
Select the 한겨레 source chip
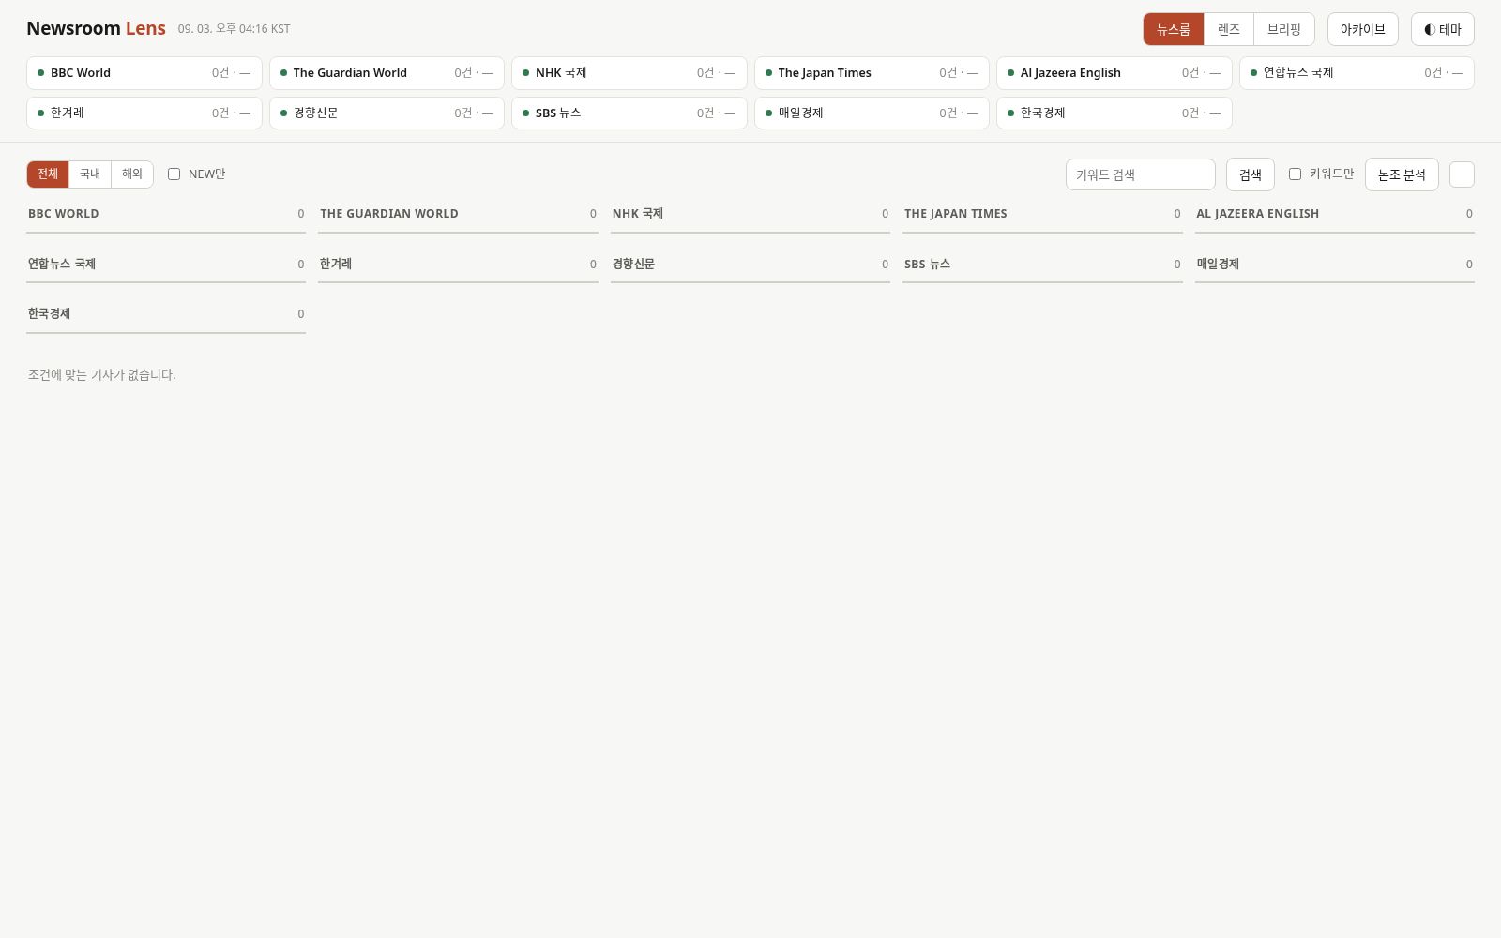[x=144, y=113]
